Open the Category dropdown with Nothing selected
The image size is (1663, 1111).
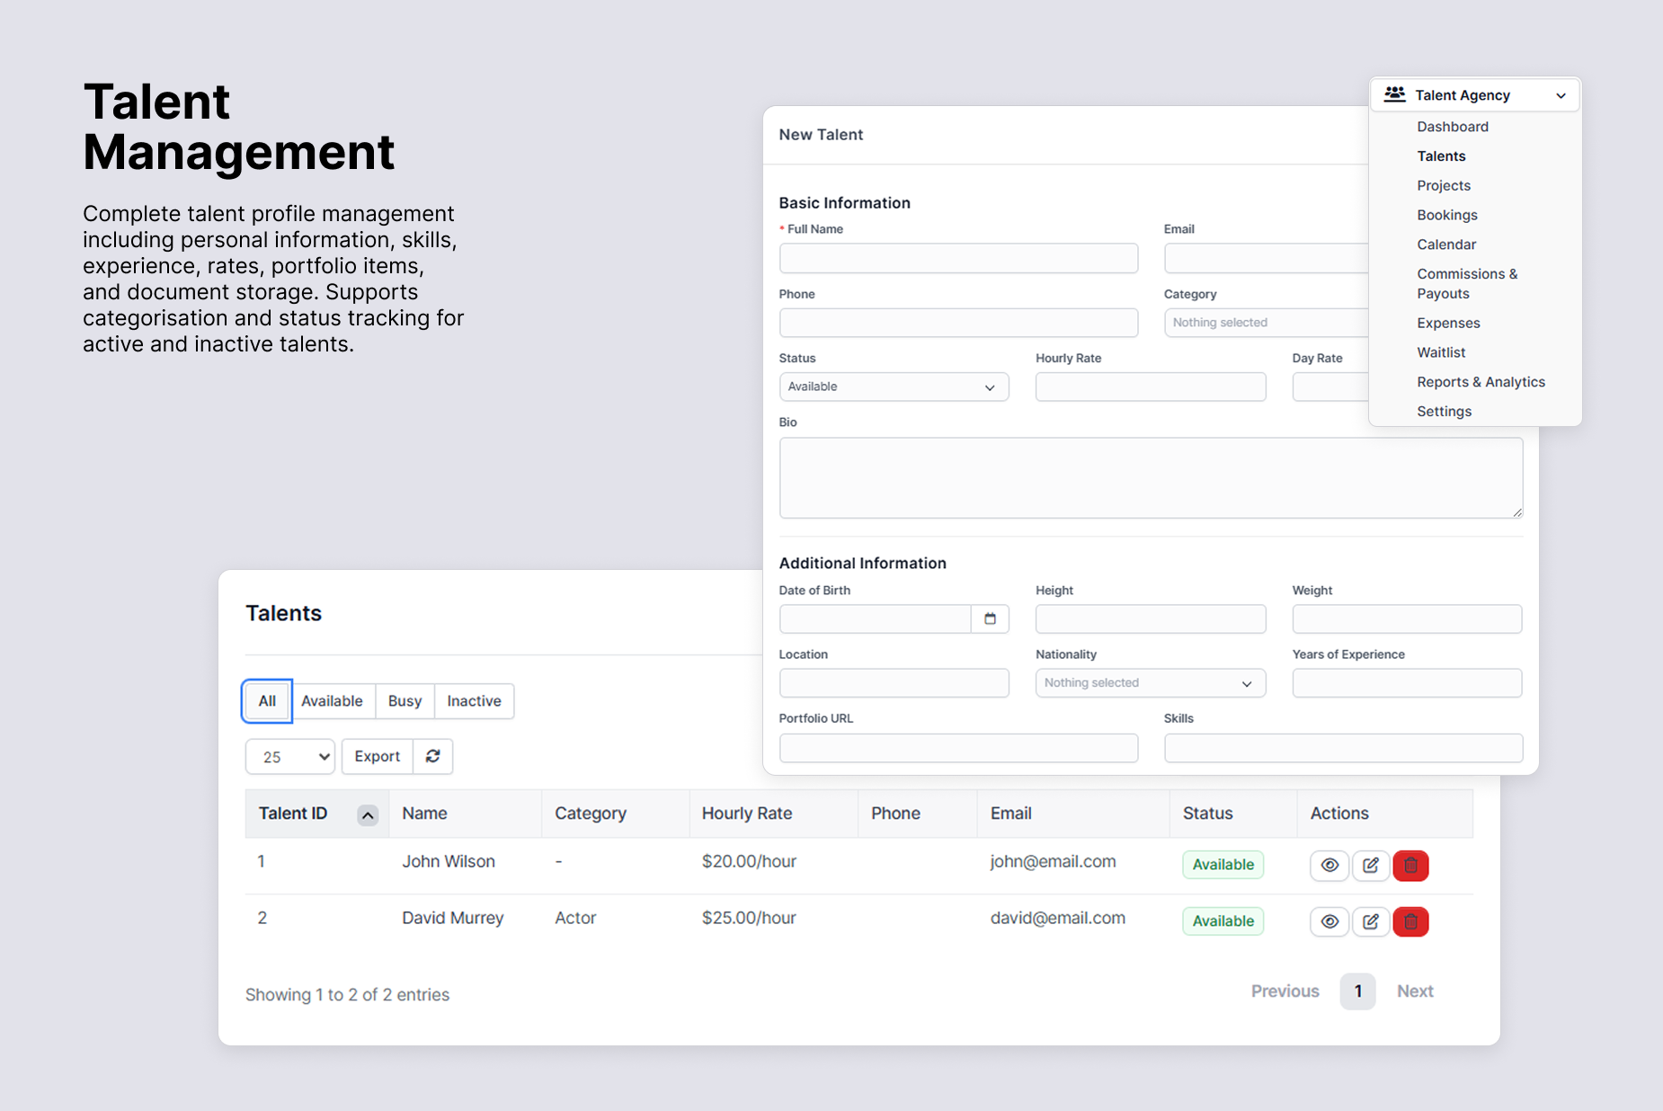coord(1266,323)
